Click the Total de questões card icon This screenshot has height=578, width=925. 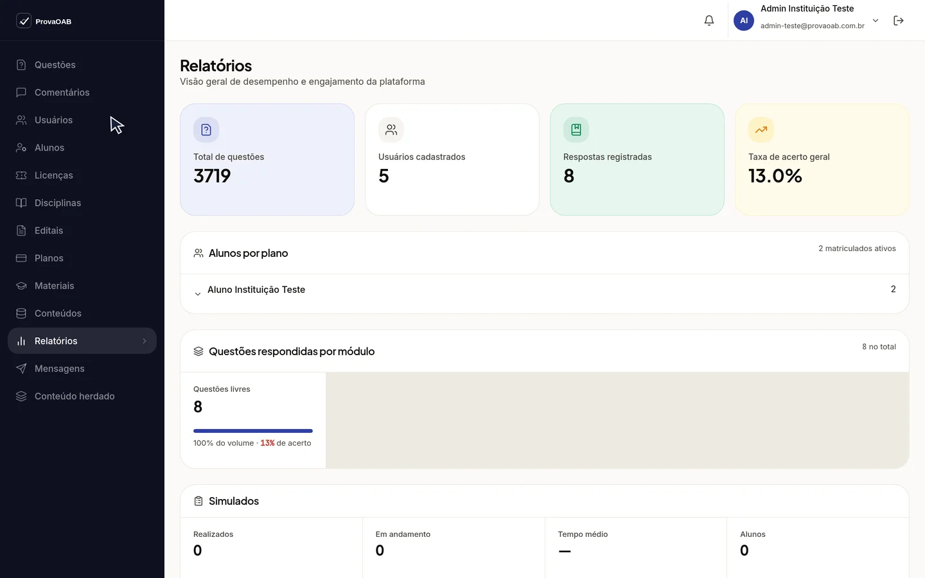[x=206, y=130]
